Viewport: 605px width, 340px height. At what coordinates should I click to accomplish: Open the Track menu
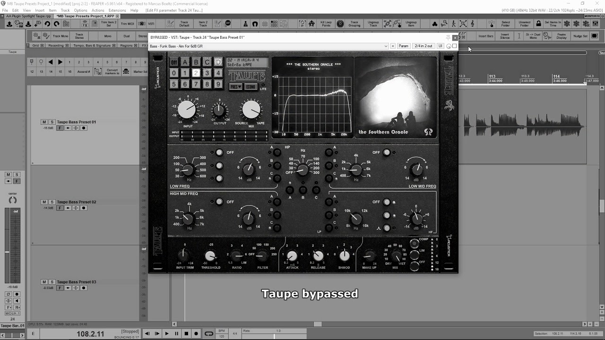(x=65, y=10)
